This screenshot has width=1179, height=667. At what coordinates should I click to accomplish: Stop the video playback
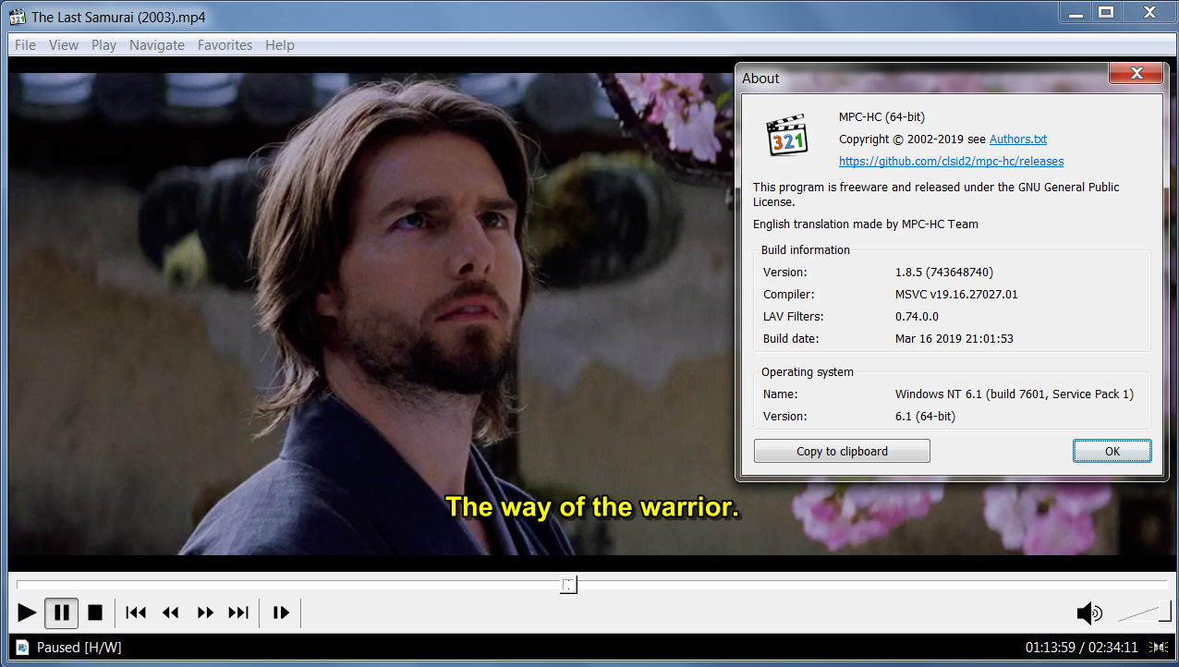click(95, 612)
